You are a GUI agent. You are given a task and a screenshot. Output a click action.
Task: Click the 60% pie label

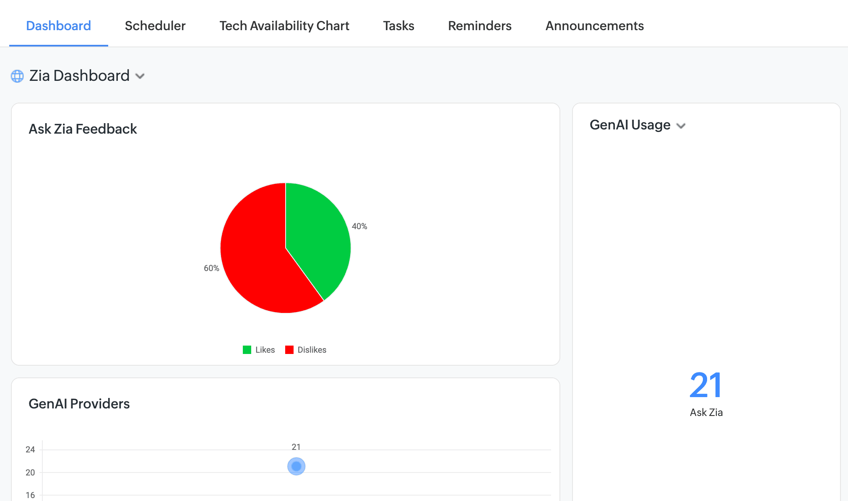[x=211, y=268]
